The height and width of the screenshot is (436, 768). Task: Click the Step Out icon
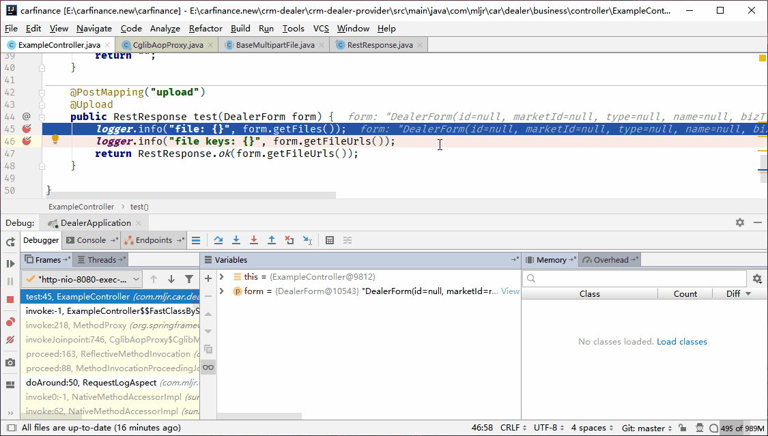point(272,240)
